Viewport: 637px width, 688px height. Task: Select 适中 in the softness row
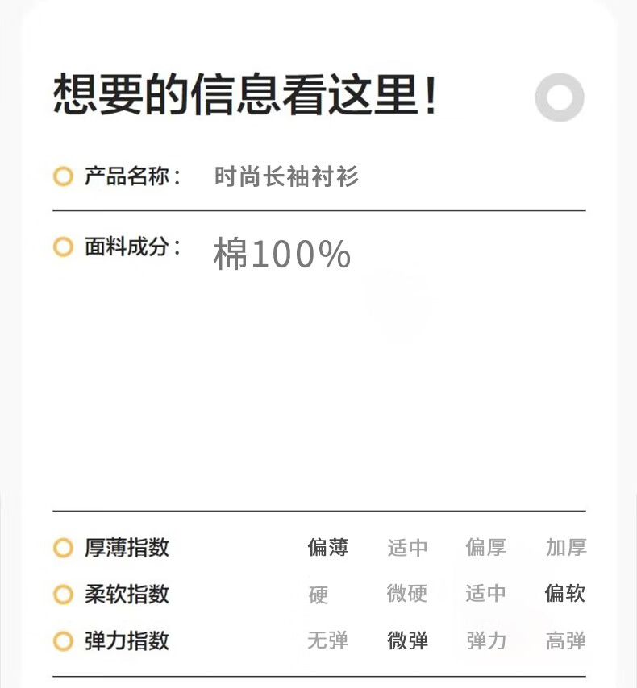point(485,595)
